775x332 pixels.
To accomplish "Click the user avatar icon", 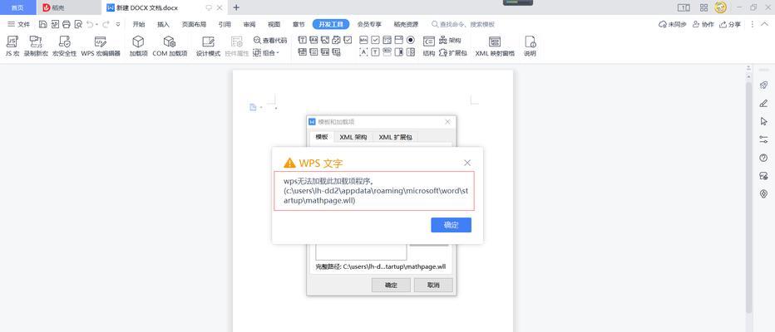I will (721, 7).
